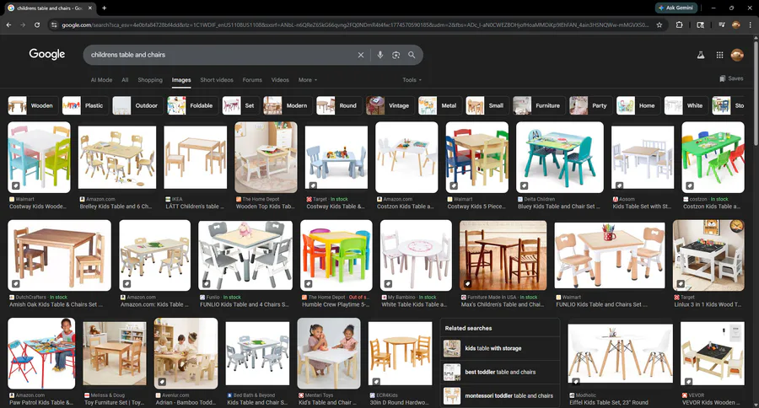Clear the search box with the X icon
The image size is (759, 408).
point(361,55)
